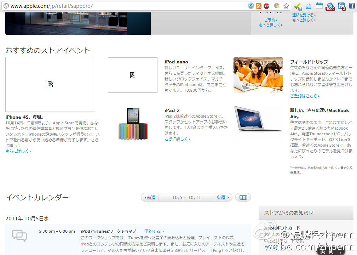357x255 pixels.
Task: Open the Adblock Plus ABP icon
Action: pyautogui.click(x=266, y=6)
